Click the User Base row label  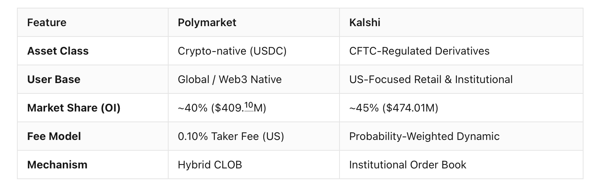click(54, 79)
